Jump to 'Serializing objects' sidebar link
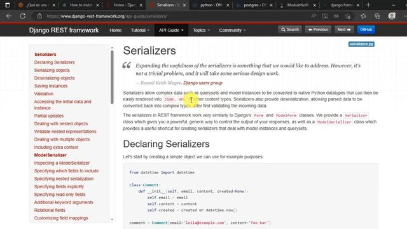 pos(52,70)
